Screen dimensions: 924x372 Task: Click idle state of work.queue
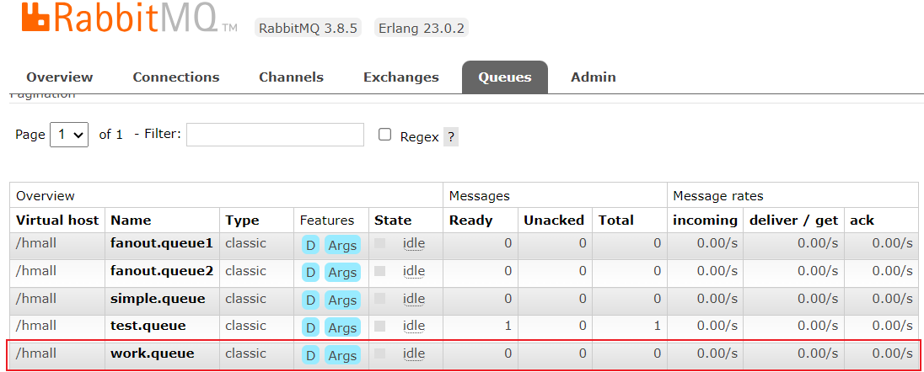click(414, 353)
